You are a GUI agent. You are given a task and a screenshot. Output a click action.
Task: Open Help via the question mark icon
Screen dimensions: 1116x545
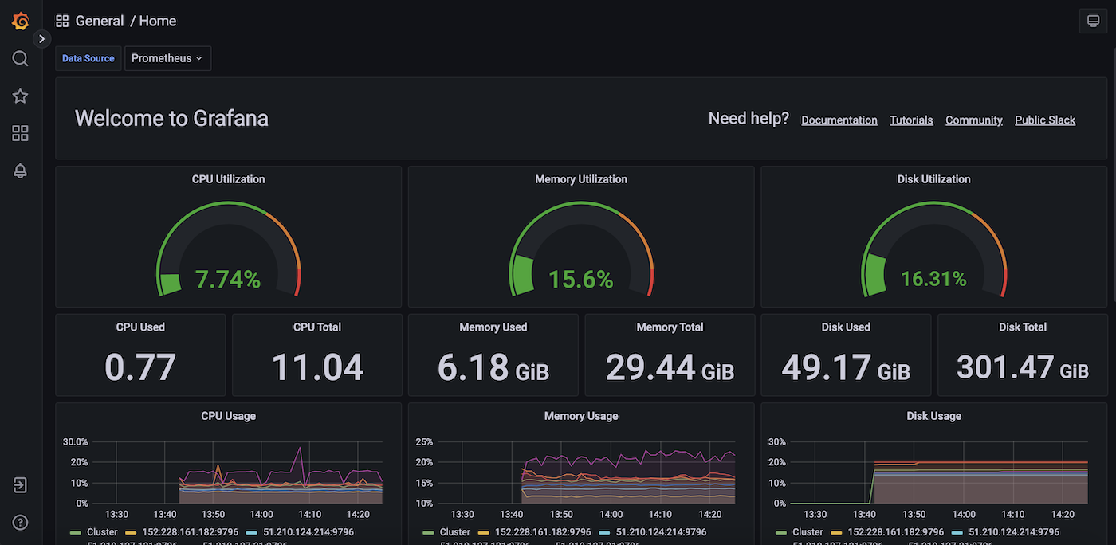(20, 522)
